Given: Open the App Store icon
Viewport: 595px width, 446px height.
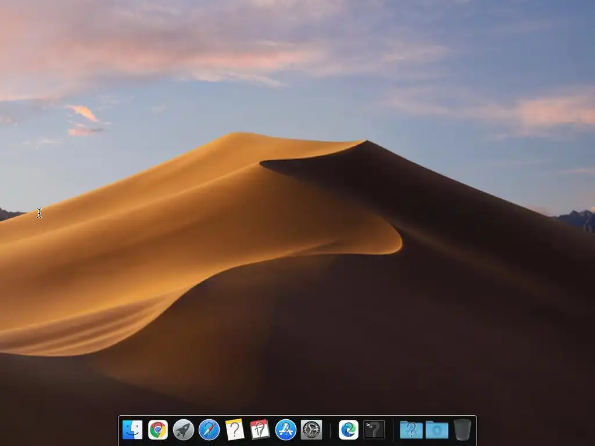Looking at the screenshot, I should [x=286, y=430].
